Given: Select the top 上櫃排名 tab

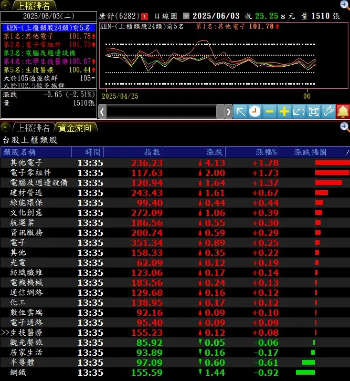Looking at the screenshot, I should [x=33, y=6].
